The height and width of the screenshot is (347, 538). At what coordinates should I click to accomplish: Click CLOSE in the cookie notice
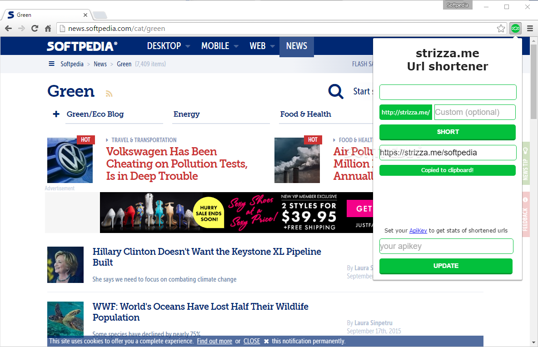click(251, 341)
